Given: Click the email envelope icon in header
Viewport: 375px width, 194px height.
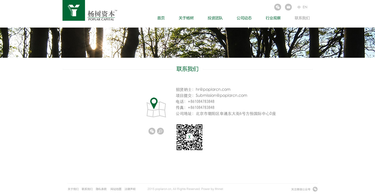Looking at the screenshot, I should (x=288, y=7).
